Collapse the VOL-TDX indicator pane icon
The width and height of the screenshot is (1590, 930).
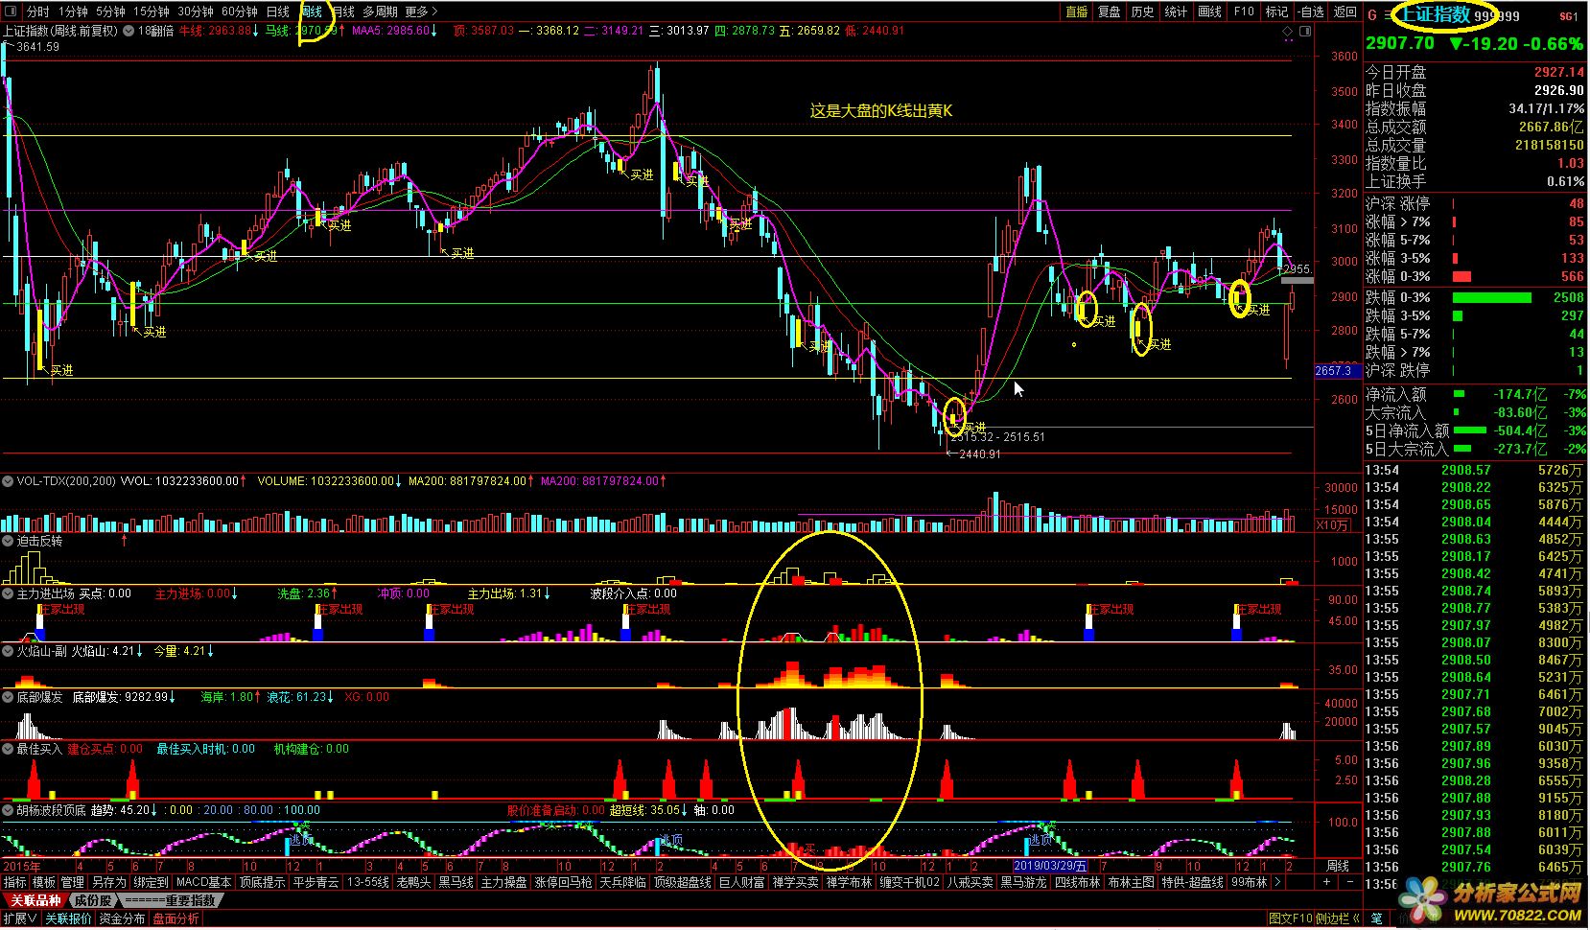tap(9, 480)
